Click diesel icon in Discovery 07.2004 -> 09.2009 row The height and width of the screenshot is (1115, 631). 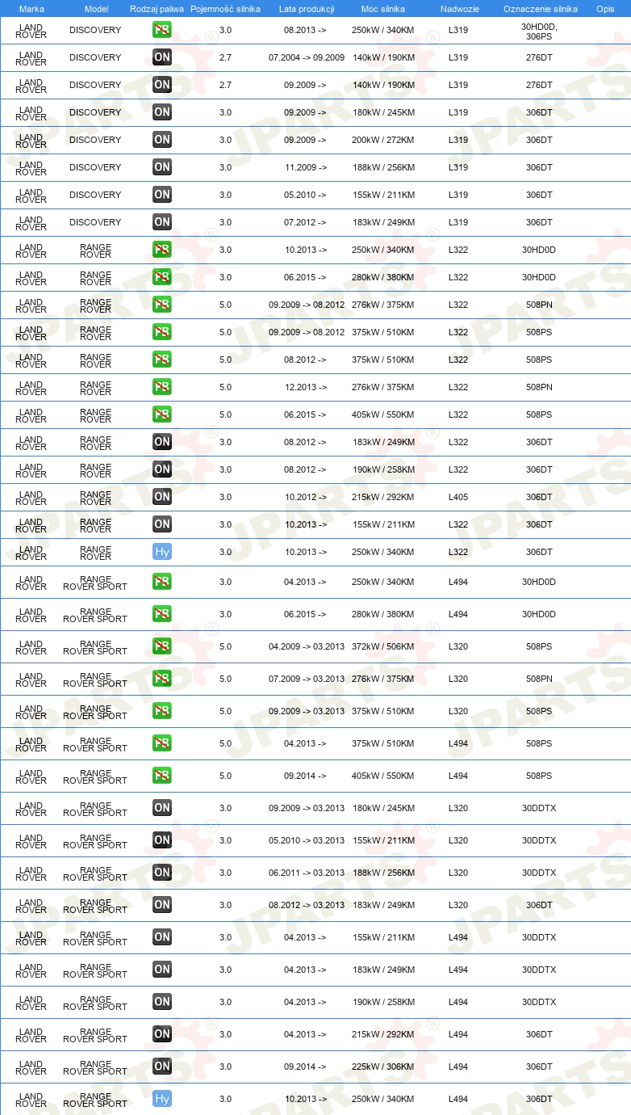(162, 57)
